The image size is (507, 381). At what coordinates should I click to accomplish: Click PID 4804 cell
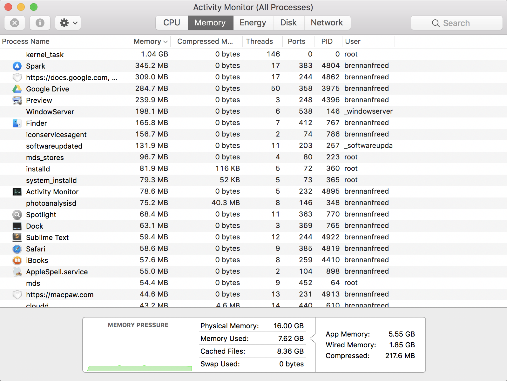(x=331, y=65)
